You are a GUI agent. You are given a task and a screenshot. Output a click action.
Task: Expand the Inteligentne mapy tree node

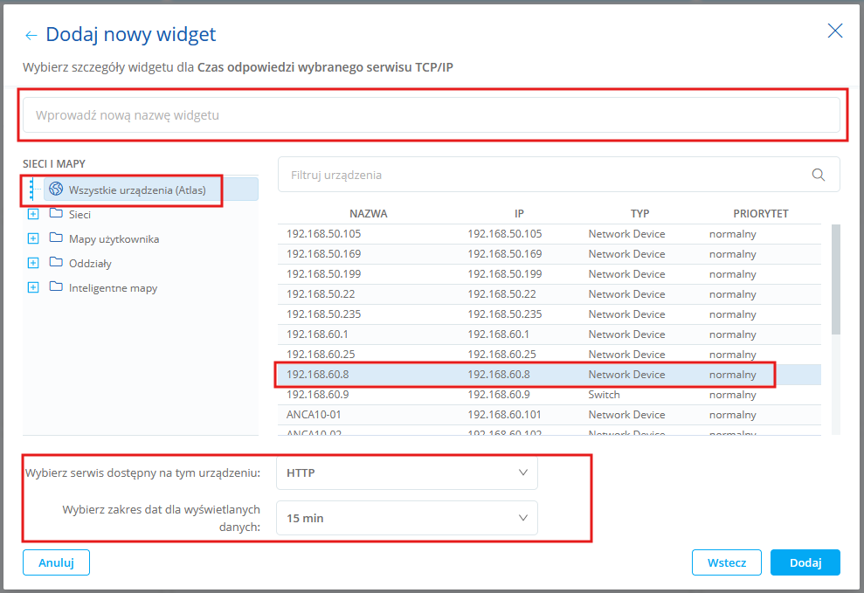click(33, 287)
